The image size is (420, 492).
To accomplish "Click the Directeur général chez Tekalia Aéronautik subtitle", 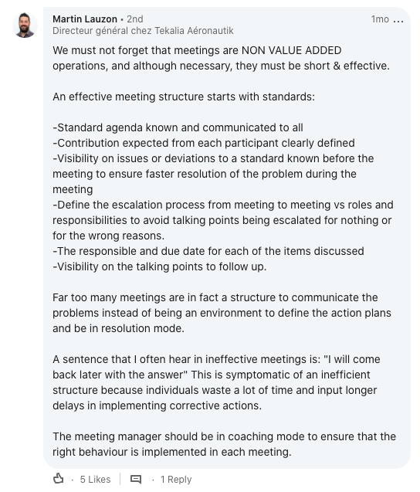I will pos(143,31).
